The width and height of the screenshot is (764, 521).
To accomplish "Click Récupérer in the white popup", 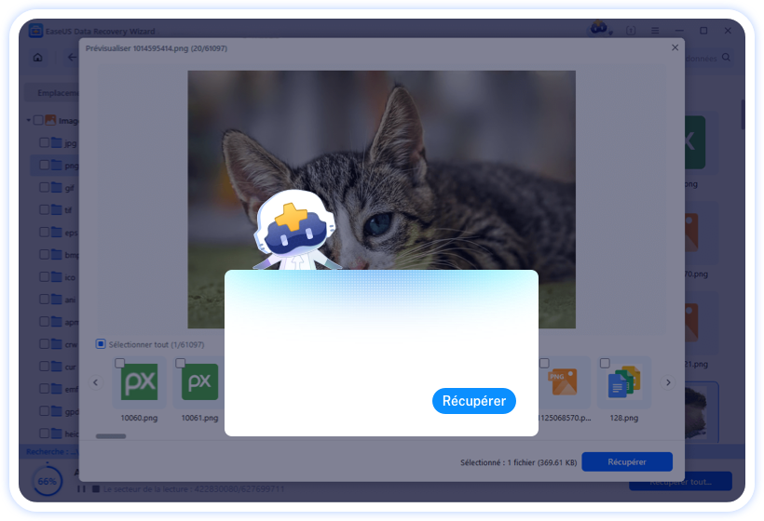I will coord(473,401).
